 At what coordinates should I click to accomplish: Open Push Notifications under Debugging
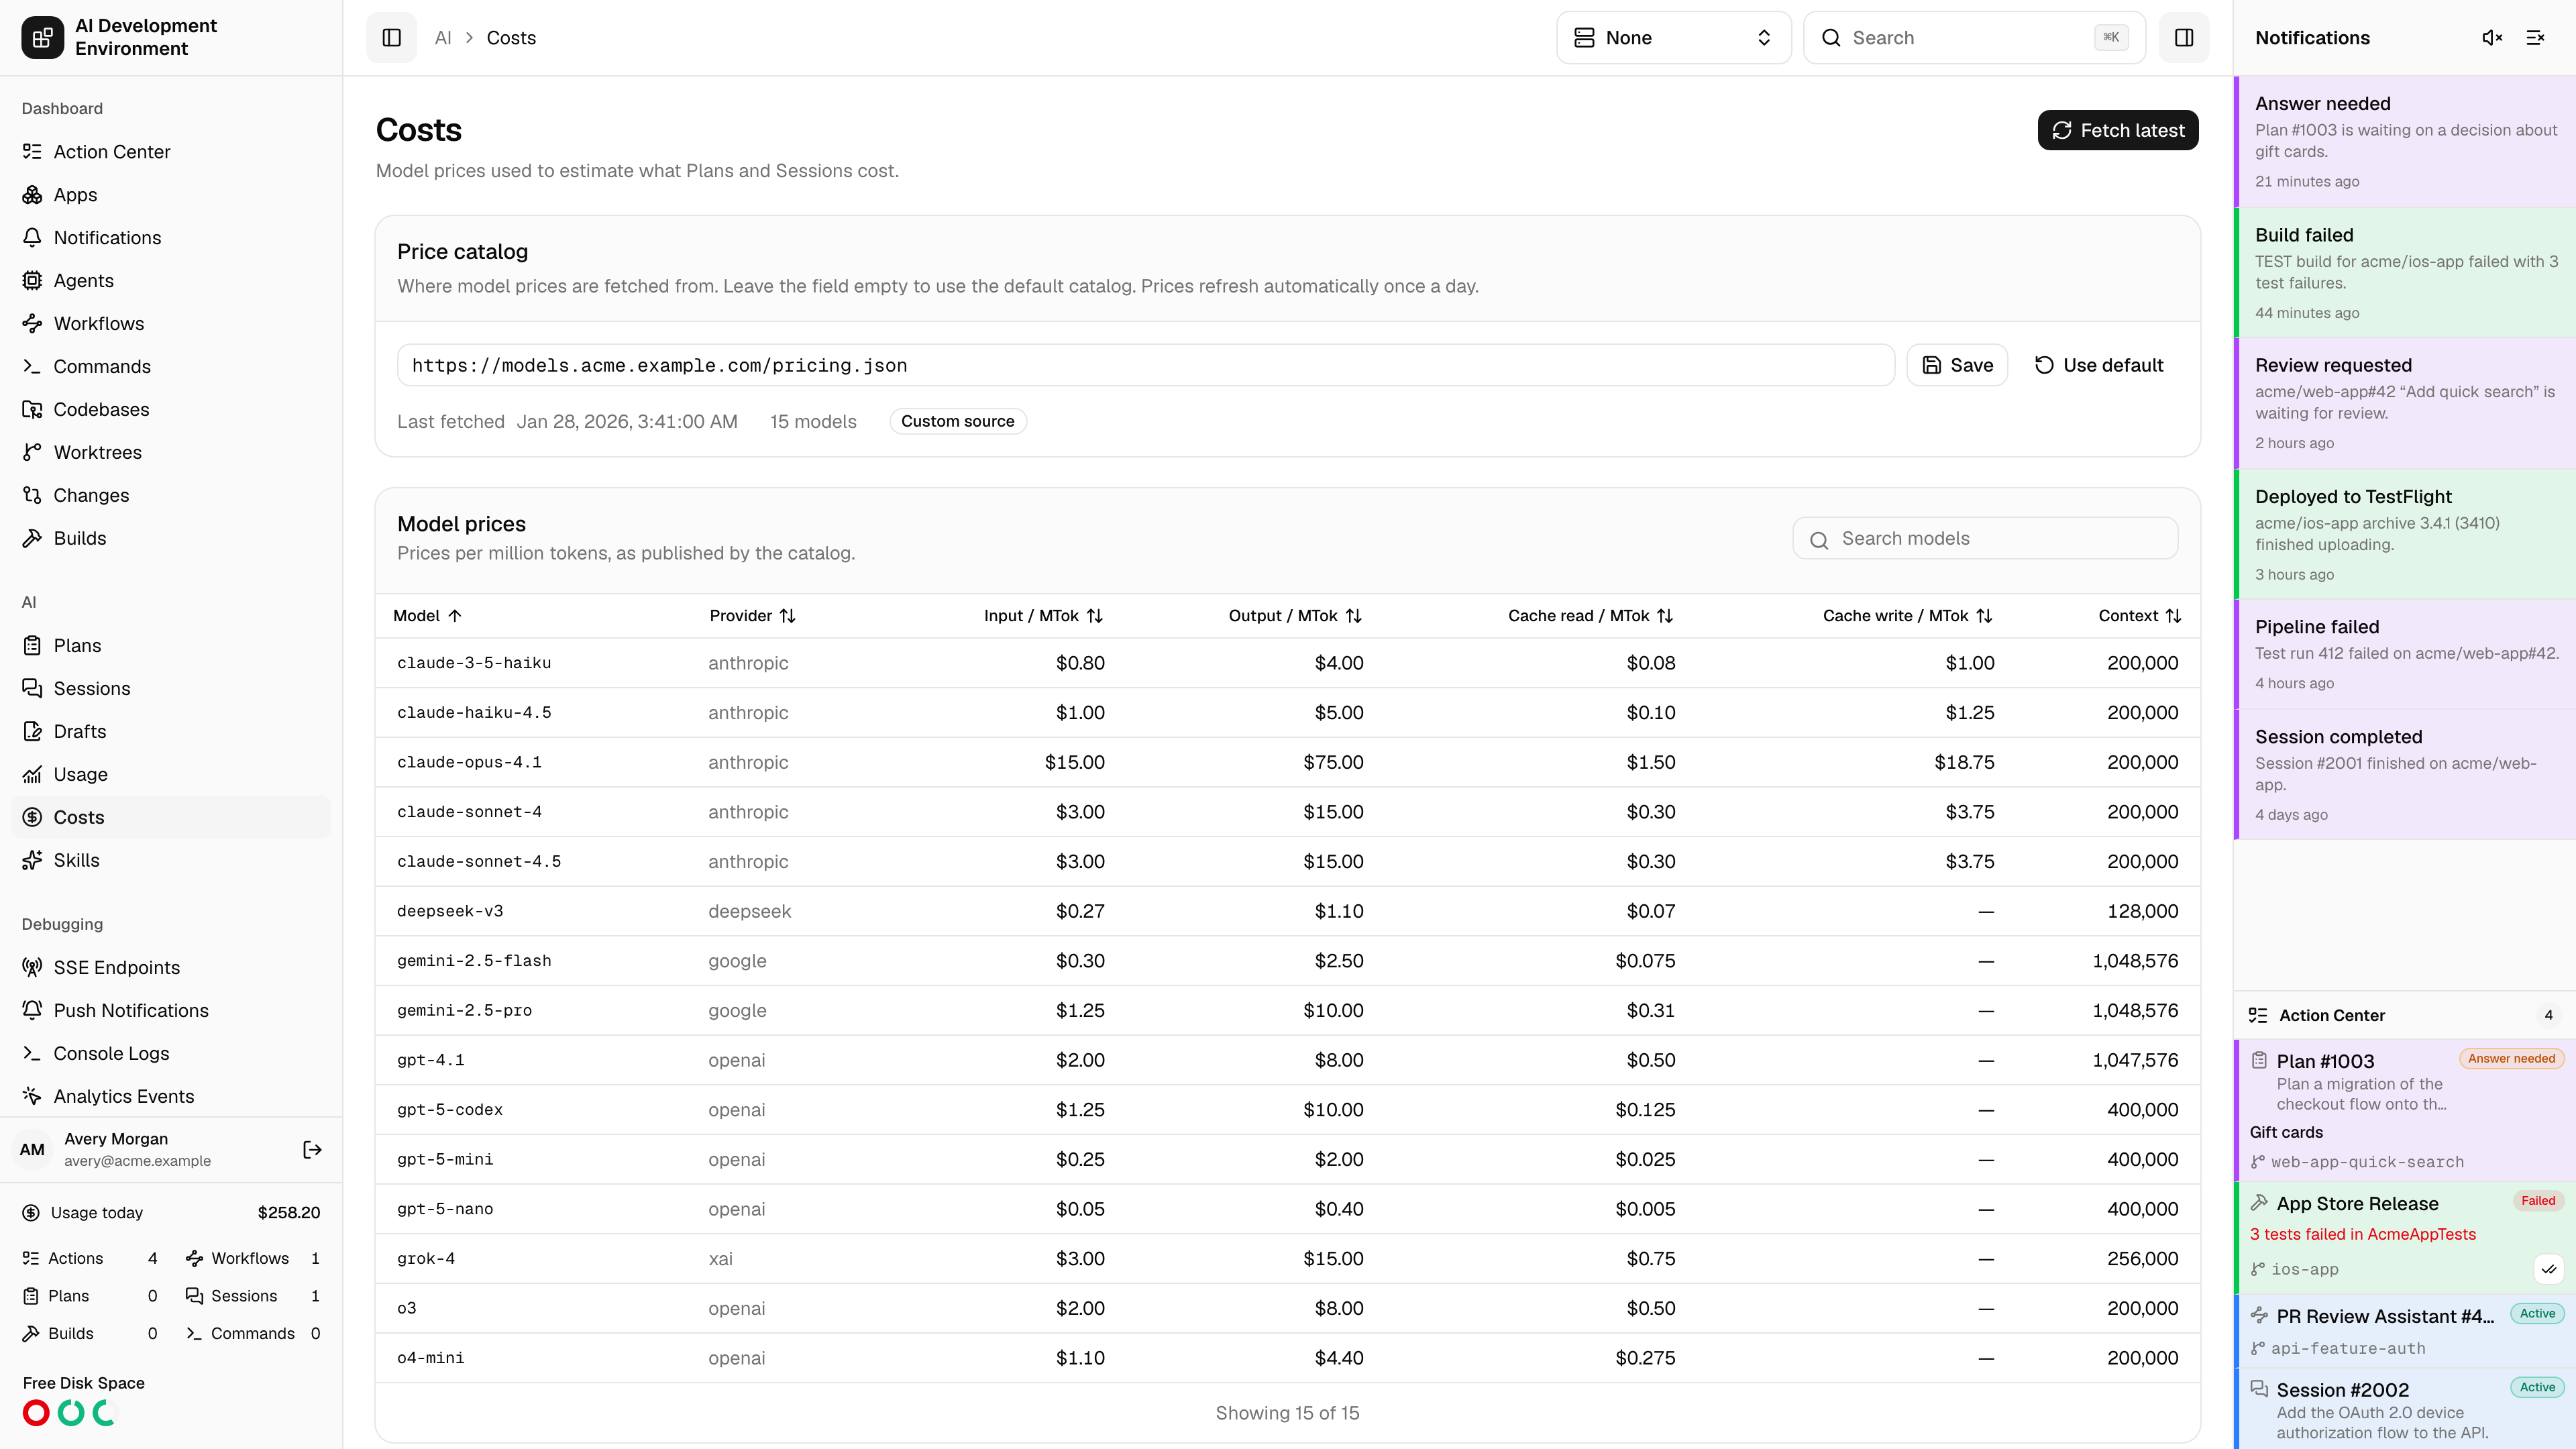coord(171,1011)
